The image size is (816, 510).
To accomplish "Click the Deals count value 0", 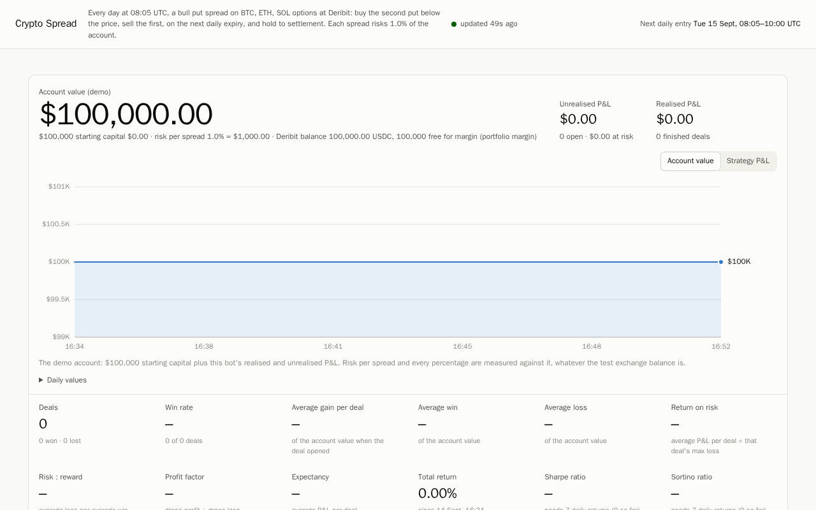I will 43,424.
